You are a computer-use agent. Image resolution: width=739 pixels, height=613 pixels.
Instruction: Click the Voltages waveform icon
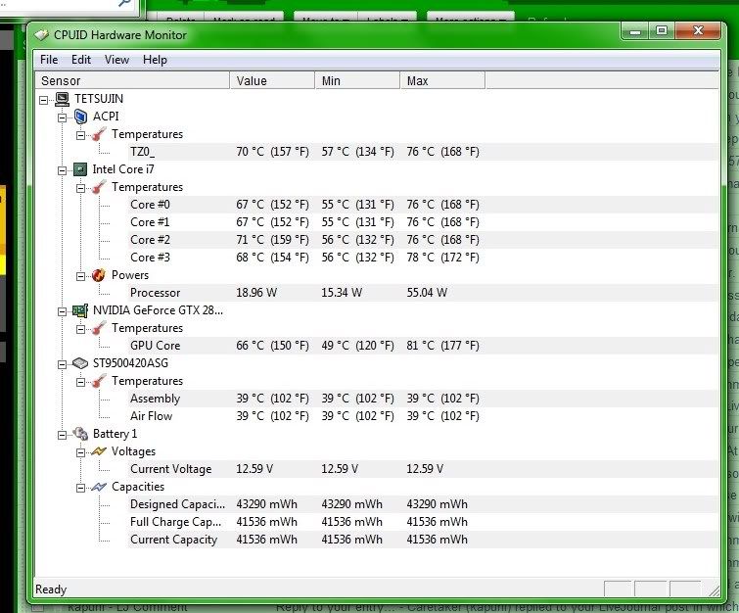pyautogui.click(x=99, y=451)
